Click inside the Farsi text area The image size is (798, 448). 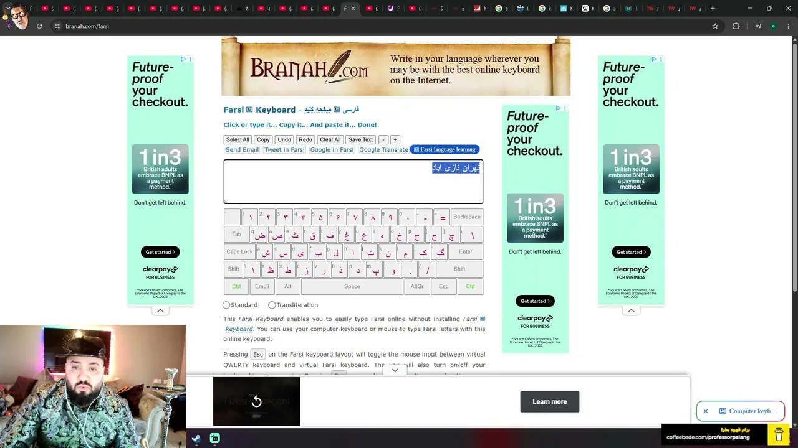coord(353,182)
